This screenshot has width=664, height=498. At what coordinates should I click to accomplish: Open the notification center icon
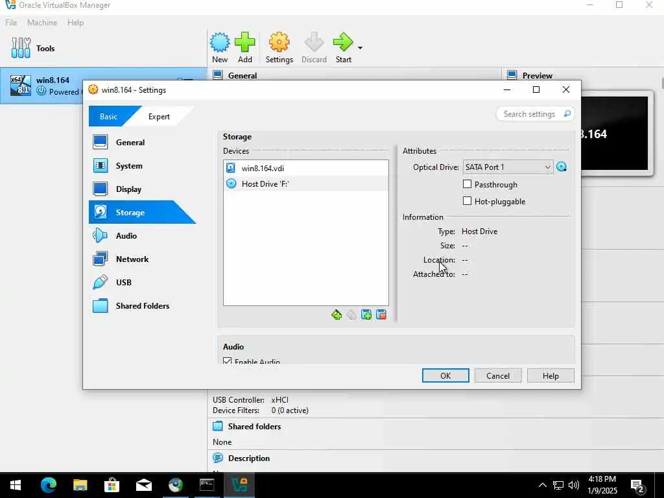point(637,486)
